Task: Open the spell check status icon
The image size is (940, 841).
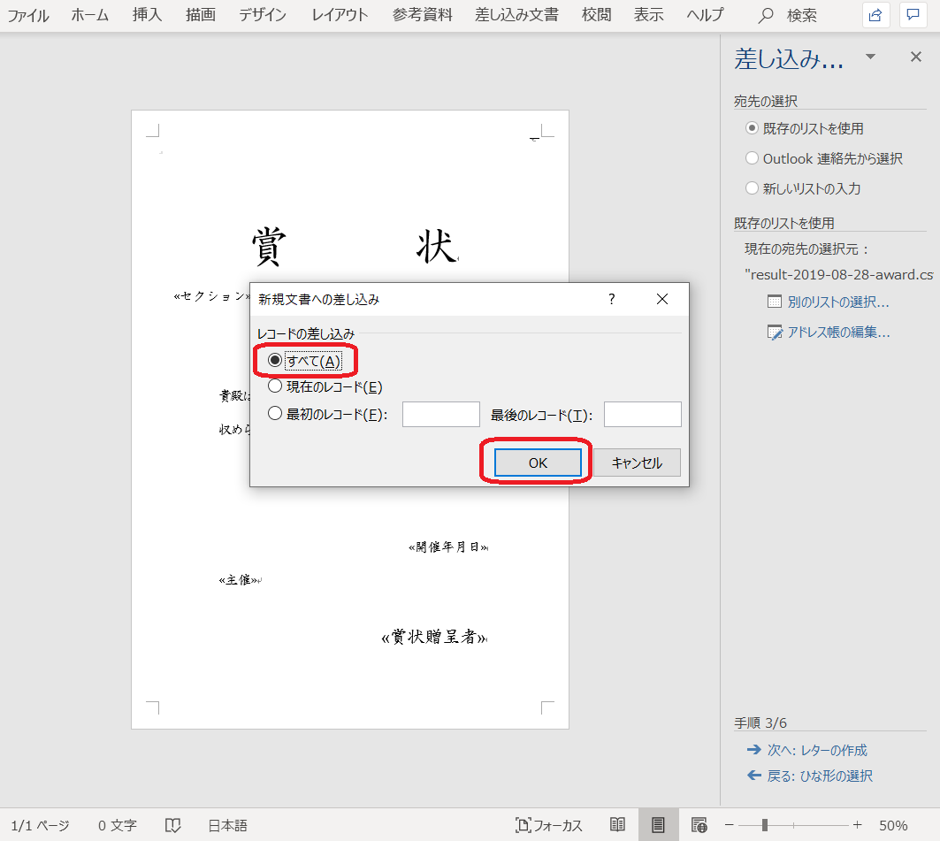Action: 173,825
